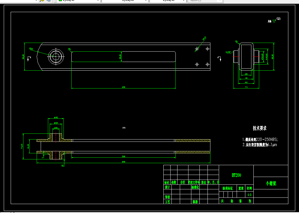The height and width of the screenshot is (213, 299).
Task: Click the 标准化 label in title block
Action: 195,187
